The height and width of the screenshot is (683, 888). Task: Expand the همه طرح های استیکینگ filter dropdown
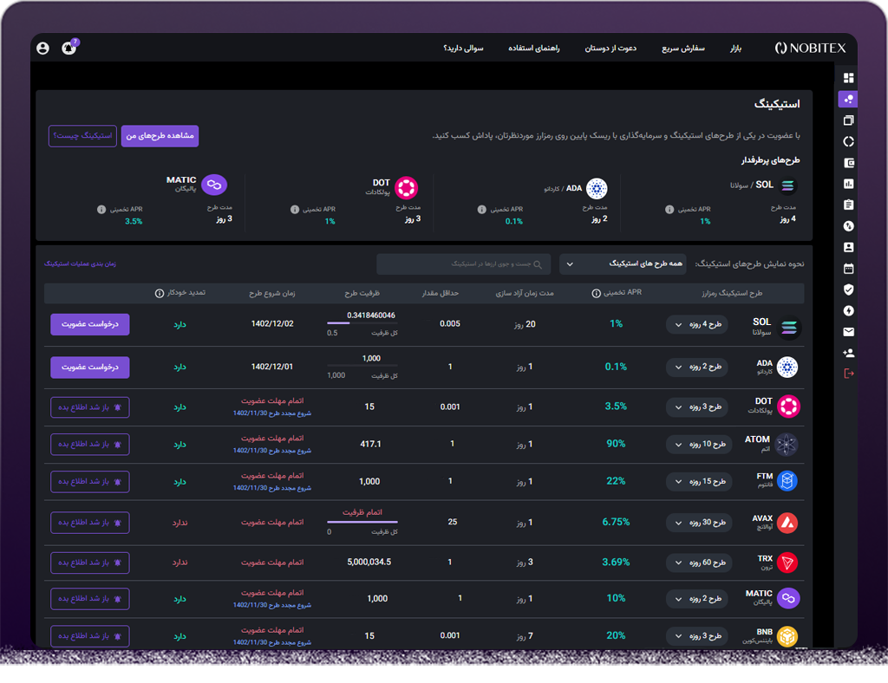(623, 263)
